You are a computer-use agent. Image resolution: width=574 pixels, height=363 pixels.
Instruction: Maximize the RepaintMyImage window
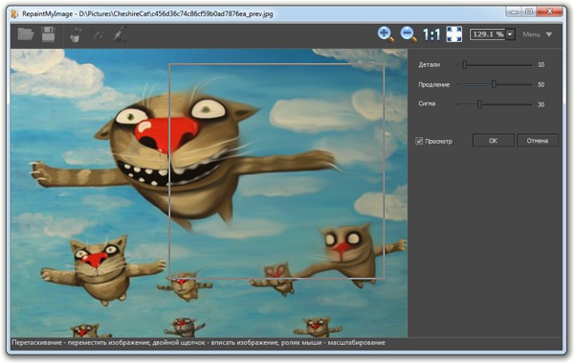click(529, 11)
